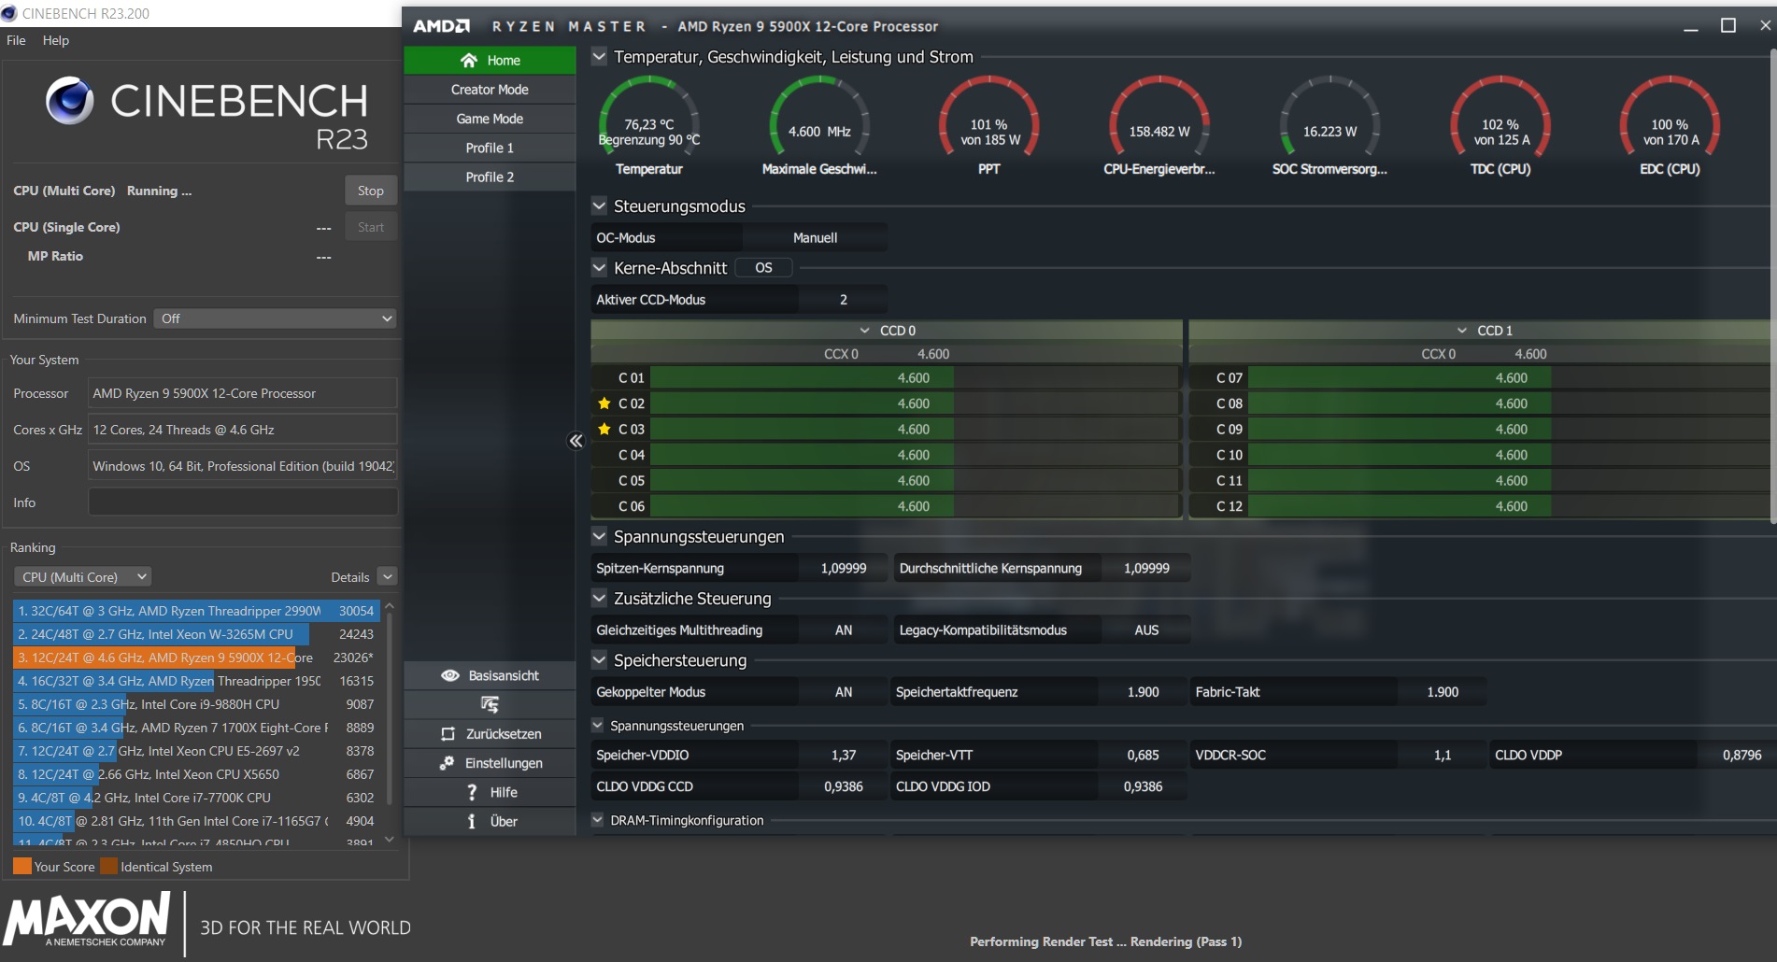The width and height of the screenshot is (1777, 962).
Task: Click the eye icon beside Basisansicht
Action: 450,675
